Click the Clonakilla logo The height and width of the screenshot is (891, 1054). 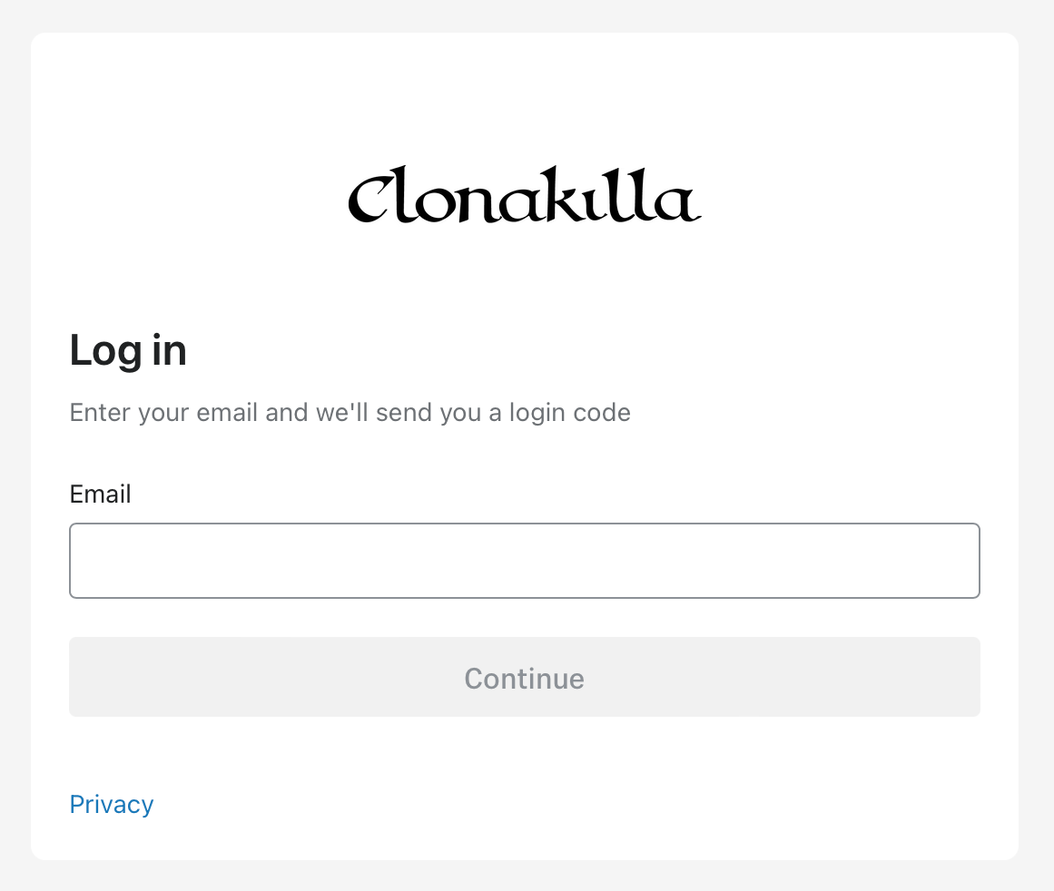coord(525,194)
